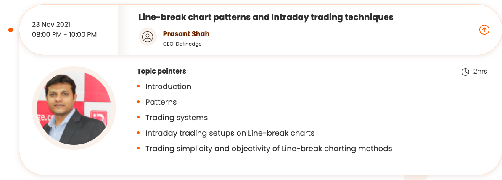Select the 08:00 PM - 10:00 PM time slot
The height and width of the screenshot is (180, 502).
point(64,34)
